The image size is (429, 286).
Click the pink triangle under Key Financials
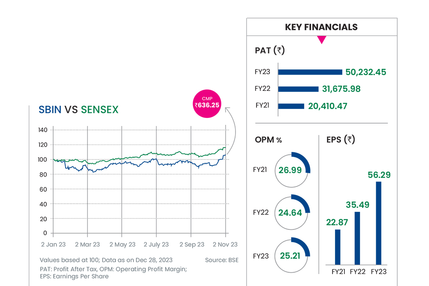[321, 40]
